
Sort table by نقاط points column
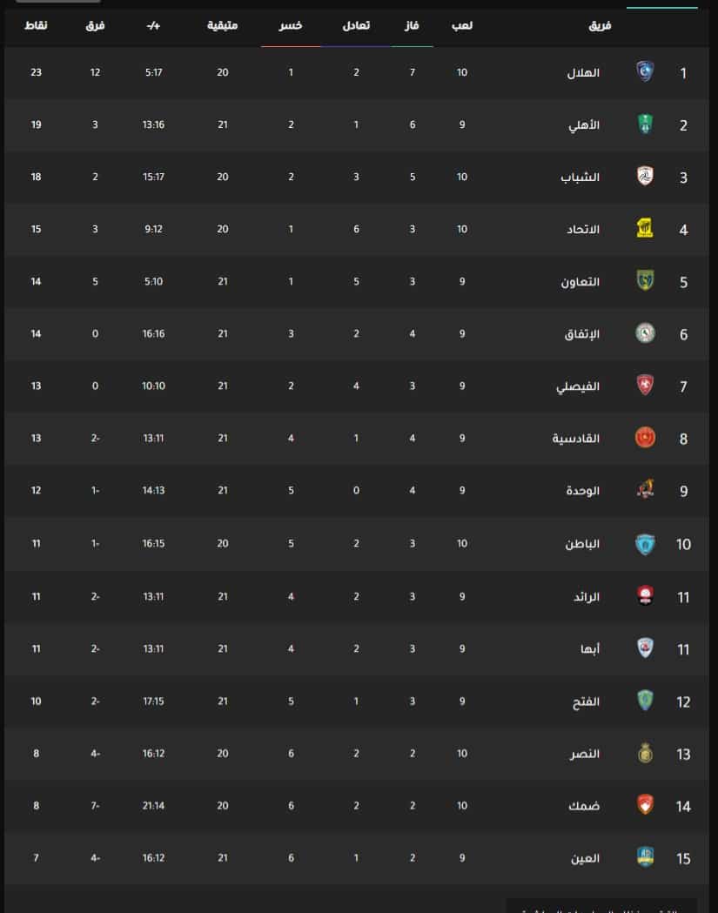tap(36, 25)
